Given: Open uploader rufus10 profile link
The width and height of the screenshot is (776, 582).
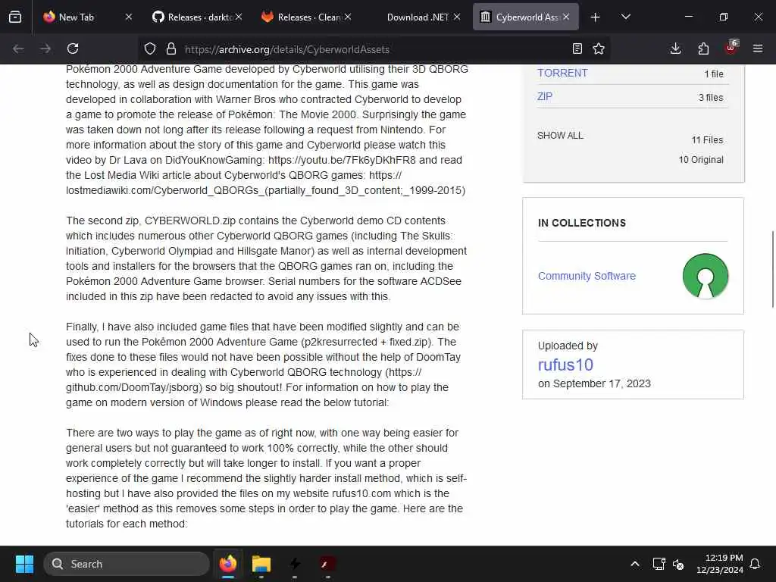Looking at the screenshot, I should pyautogui.click(x=565, y=365).
